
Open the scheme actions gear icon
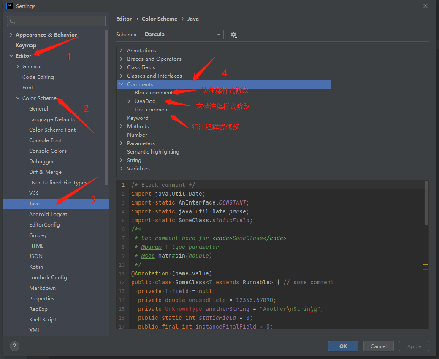point(233,35)
